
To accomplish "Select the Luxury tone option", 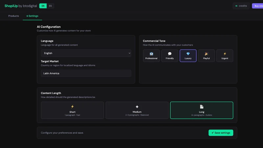I will [x=188, y=56].
